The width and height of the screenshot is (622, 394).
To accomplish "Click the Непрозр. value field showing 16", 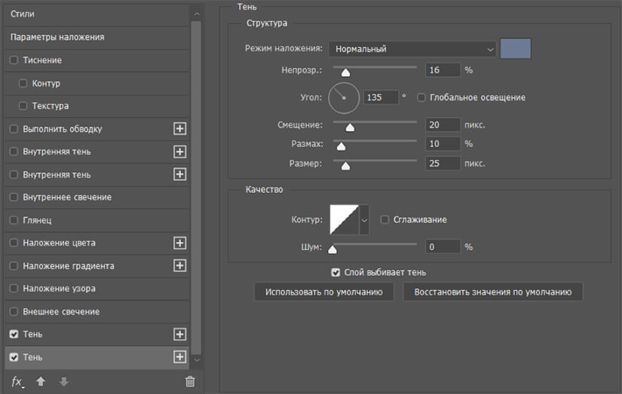I will 443,70.
